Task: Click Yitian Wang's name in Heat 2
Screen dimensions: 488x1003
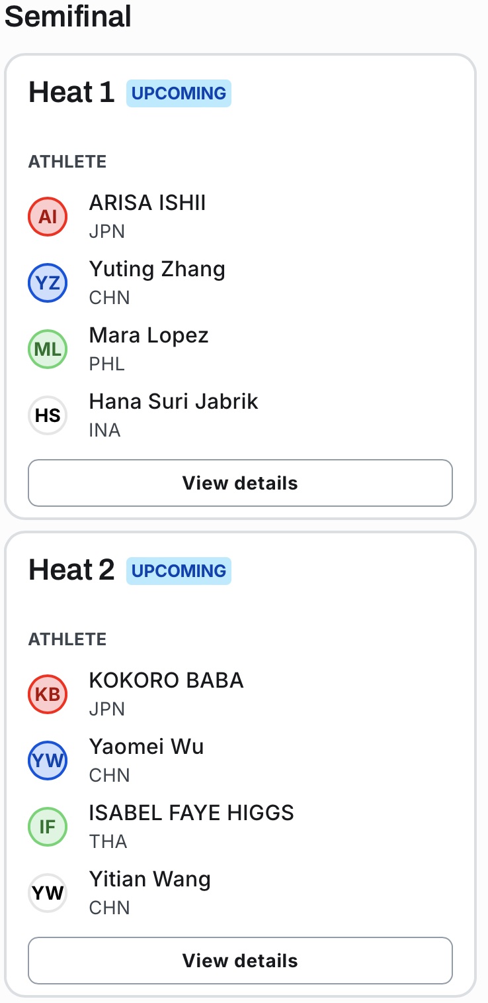Action: [149, 880]
